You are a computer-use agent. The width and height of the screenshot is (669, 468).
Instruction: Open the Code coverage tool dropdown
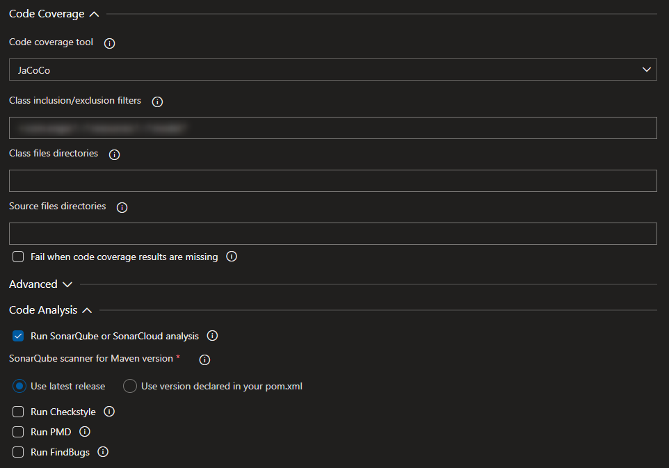646,70
